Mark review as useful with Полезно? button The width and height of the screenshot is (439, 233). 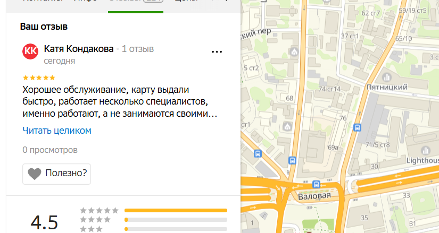[x=57, y=174]
